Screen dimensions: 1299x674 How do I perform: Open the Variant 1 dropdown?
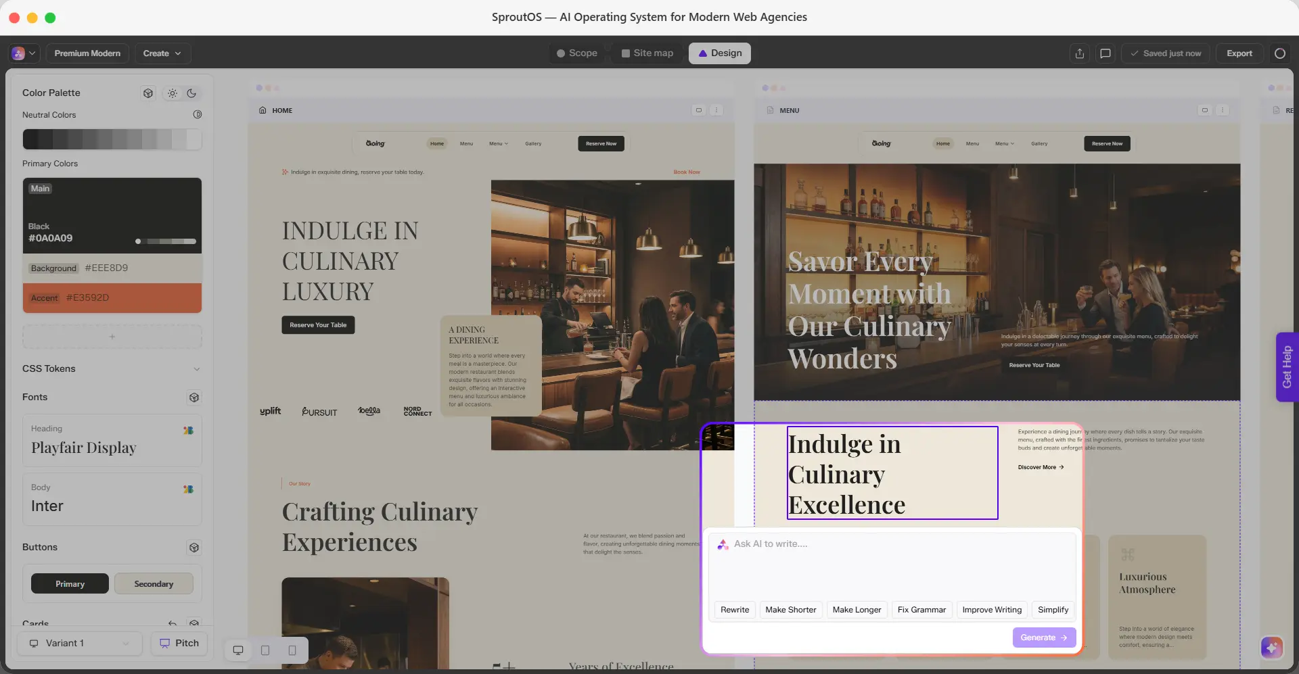click(79, 644)
